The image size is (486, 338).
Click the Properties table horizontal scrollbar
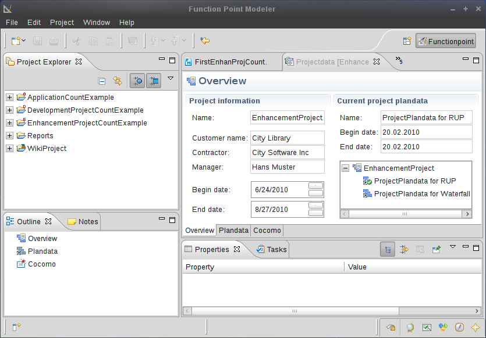click(x=332, y=311)
